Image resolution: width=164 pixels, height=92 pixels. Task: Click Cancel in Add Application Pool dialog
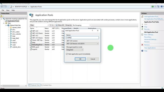[x=93, y=59]
